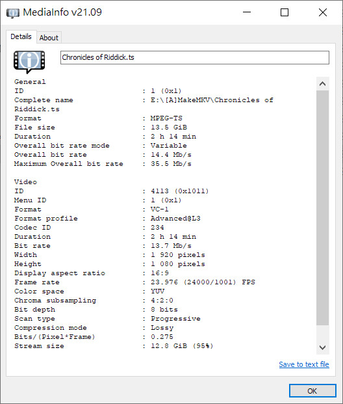Click the MediaInfo title bar icon
Image resolution: width=343 pixels, height=404 pixels.
pyautogui.click(x=13, y=13)
